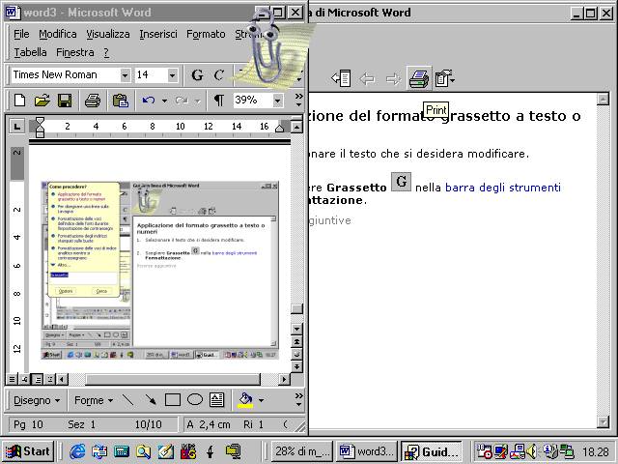Select the Oval drawing tool
The width and height of the screenshot is (618, 464).
coord(195,400)
